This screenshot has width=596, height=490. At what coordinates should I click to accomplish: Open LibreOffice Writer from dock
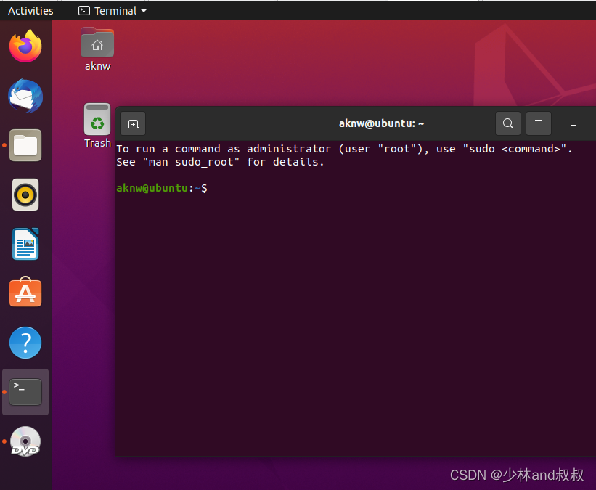[x=25, y=244]
